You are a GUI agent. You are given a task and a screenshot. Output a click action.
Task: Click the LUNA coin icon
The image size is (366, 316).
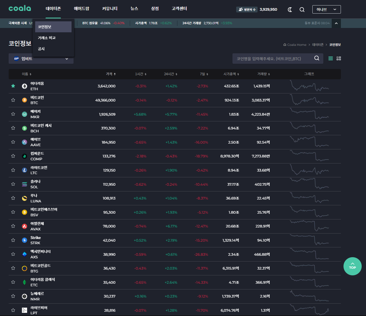(25, 198)
